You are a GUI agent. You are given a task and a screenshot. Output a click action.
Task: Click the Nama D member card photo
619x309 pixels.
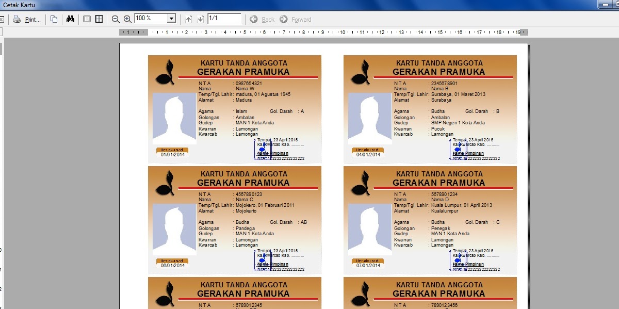(x=369, y=229)
